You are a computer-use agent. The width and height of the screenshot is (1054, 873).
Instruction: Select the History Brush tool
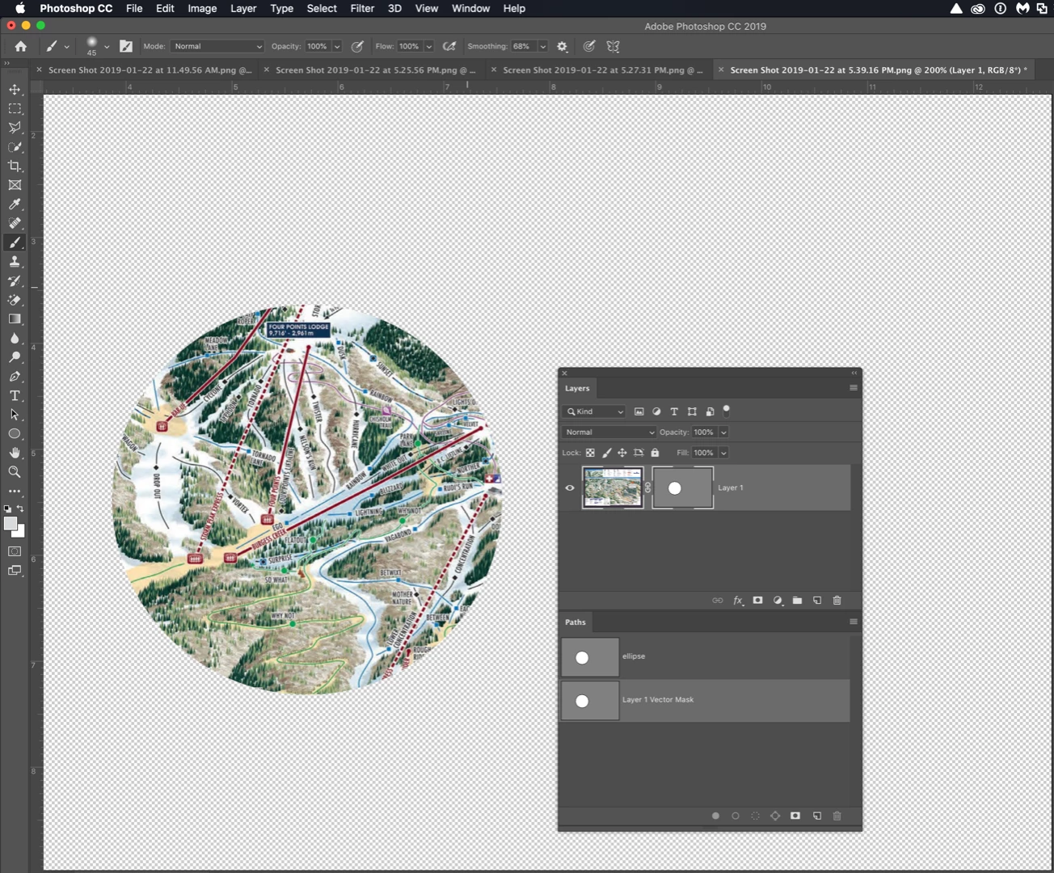(x=15, y=281)
